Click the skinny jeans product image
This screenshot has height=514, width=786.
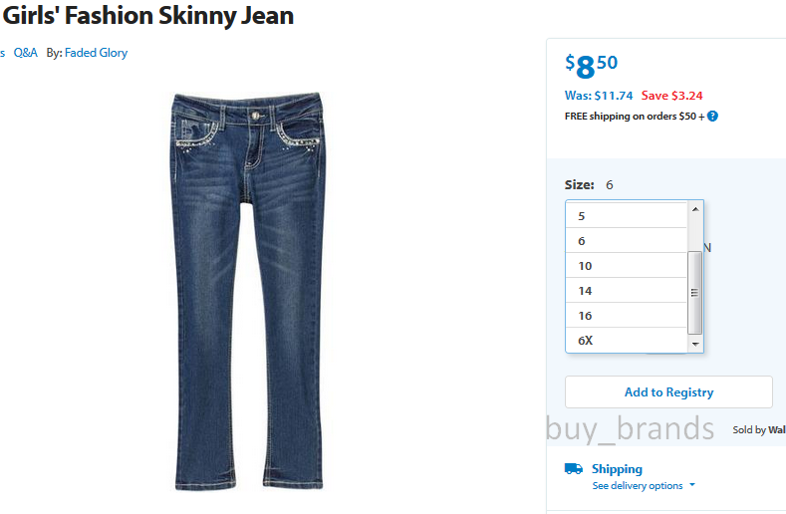[x=248, y=291]
